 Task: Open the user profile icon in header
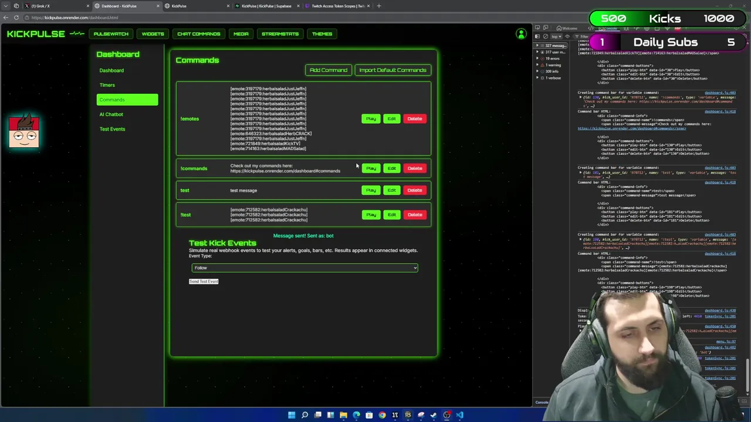click(520, 34)
